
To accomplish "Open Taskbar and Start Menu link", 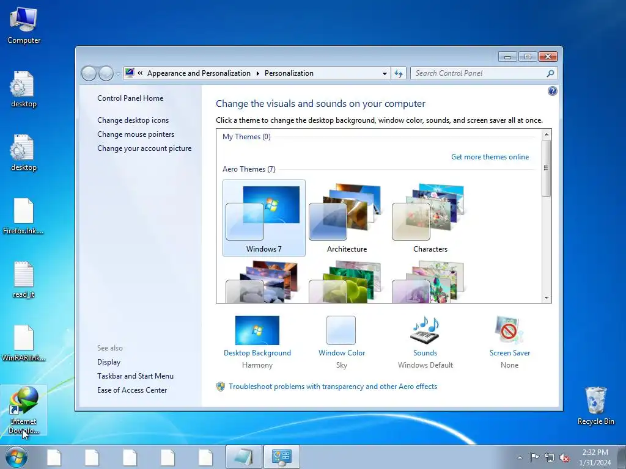I will 135,376.
